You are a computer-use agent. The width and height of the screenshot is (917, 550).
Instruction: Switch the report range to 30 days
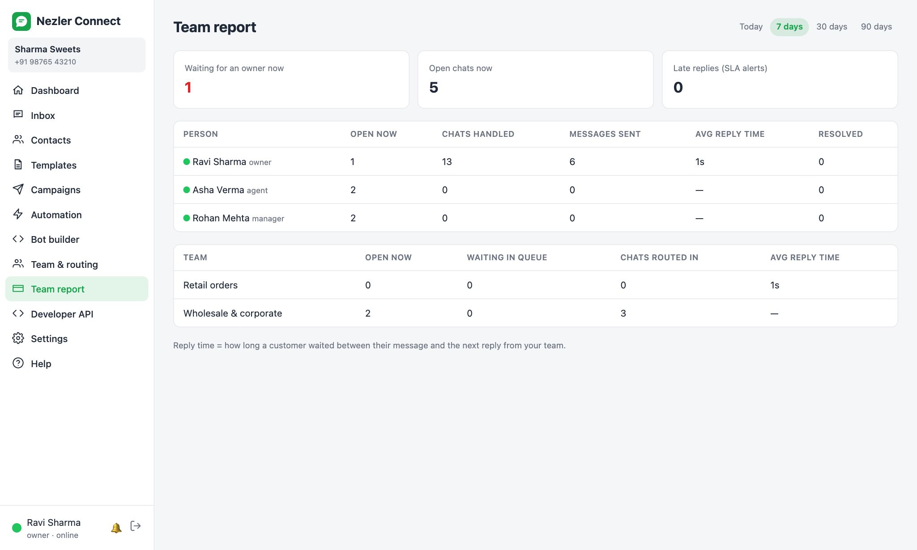(832, 27)
